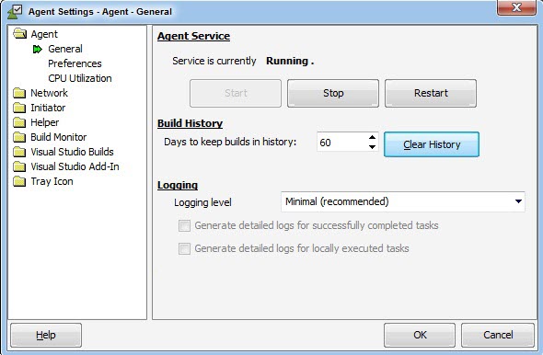The width and height of the screenshot is (543, 355).
Task: Click the Helper folder icon
Action: (19, 122)
